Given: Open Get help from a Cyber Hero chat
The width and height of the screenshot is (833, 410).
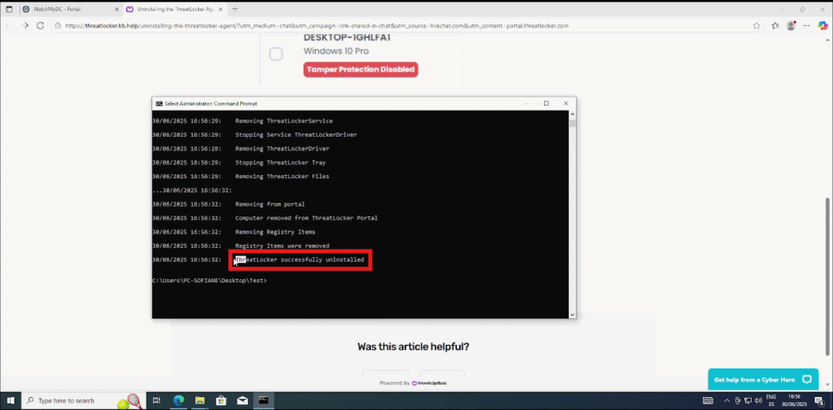Looking at the screenshot, I should click(x=763, y=380).
